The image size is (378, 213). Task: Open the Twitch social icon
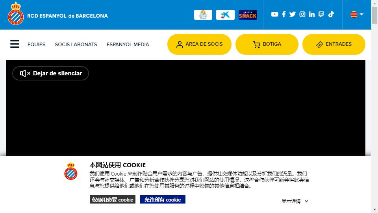[321, 14]
